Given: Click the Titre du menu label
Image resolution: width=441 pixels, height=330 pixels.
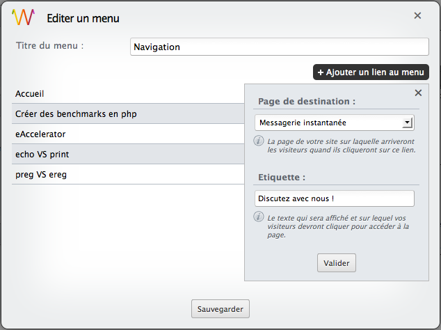Looking at the screenshot, I should pos(50,46).
